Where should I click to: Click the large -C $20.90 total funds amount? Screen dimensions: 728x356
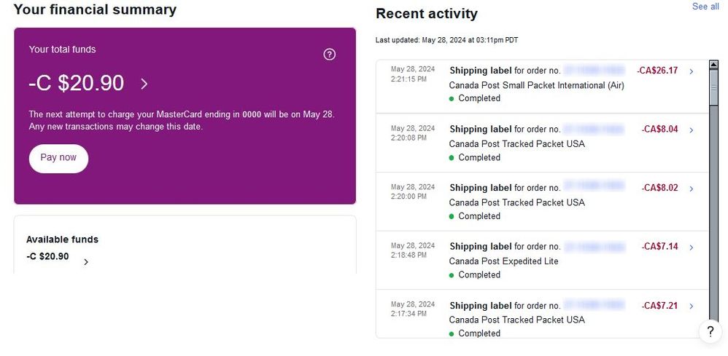point(76,84)
